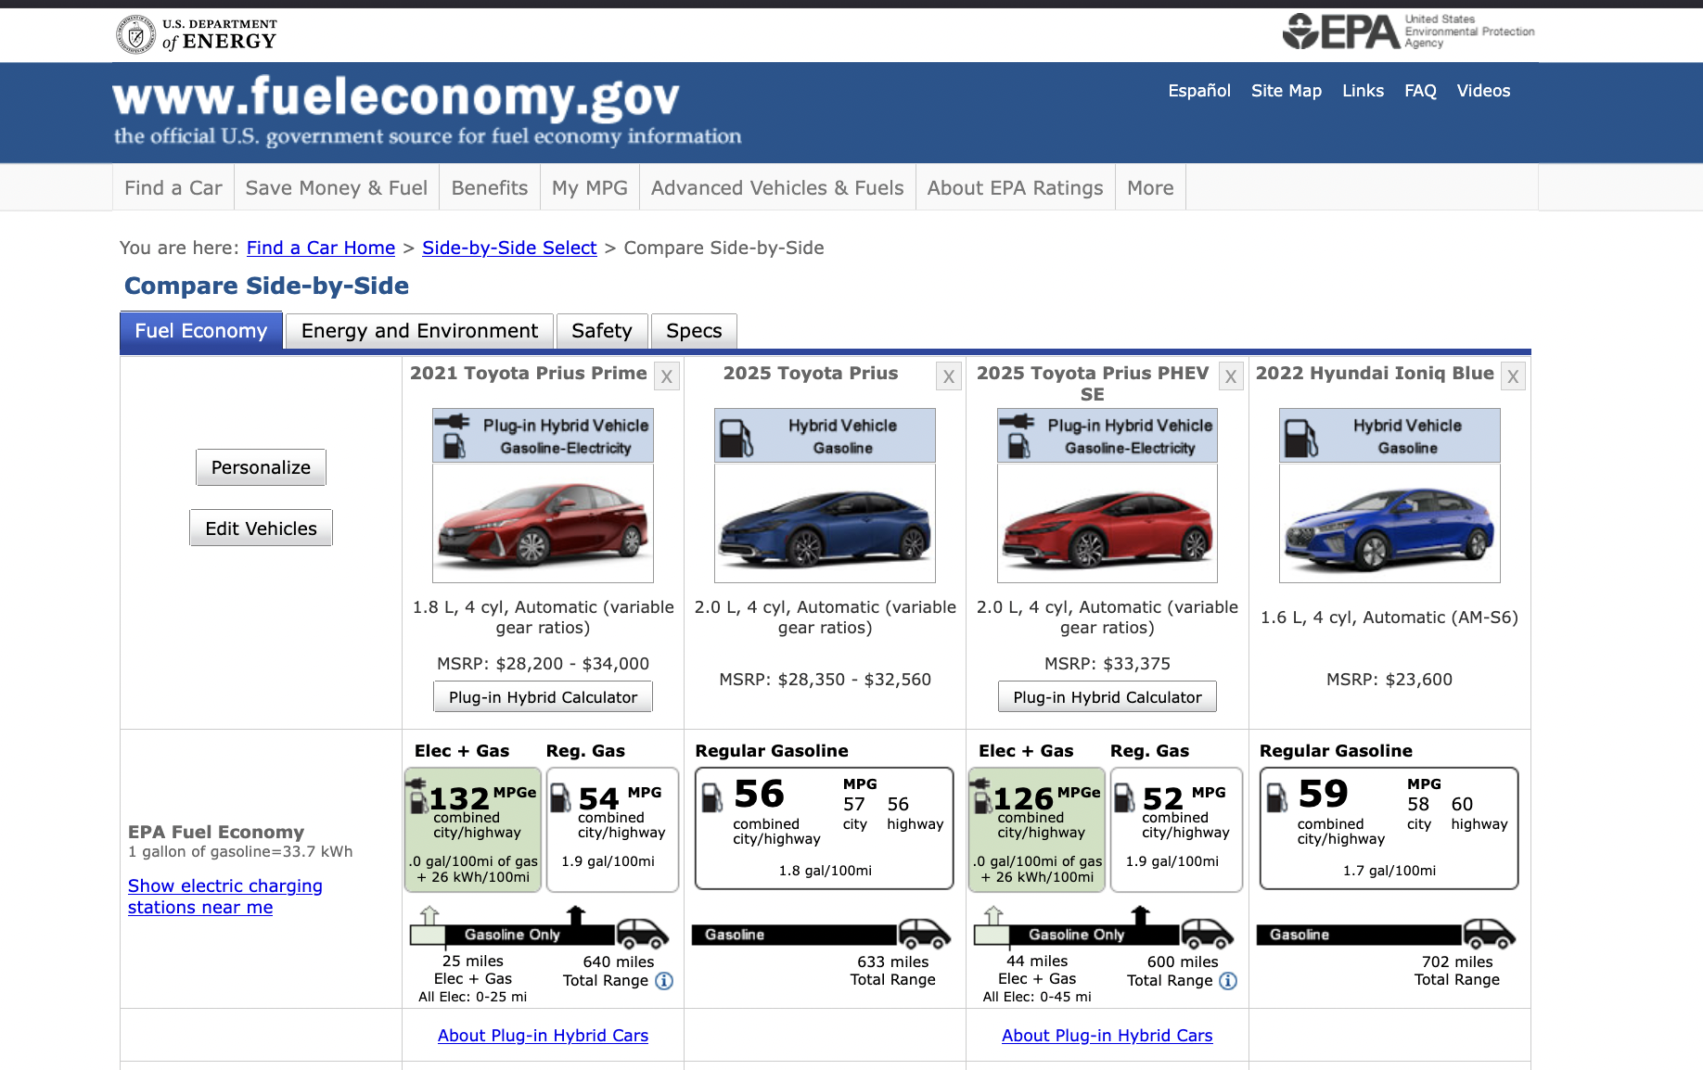Click the U.S. Department of Energy seal
The height and width of the screenshot is (1070, 1703).
136,33
